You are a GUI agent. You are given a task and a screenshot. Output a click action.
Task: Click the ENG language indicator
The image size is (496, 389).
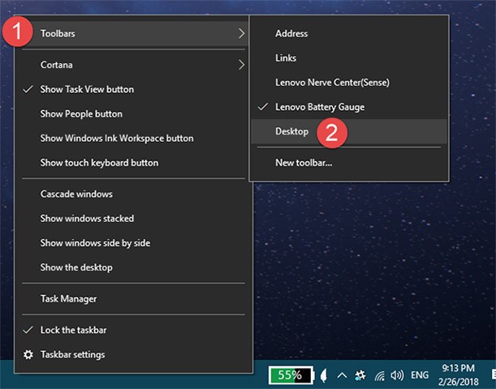click(x=420, y=375)
